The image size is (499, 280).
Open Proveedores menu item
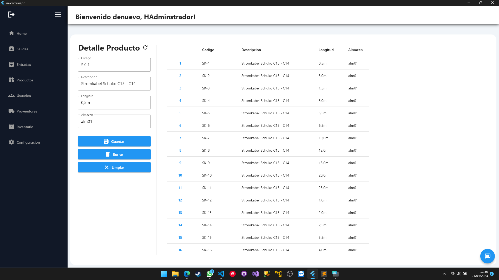[34, 111]
